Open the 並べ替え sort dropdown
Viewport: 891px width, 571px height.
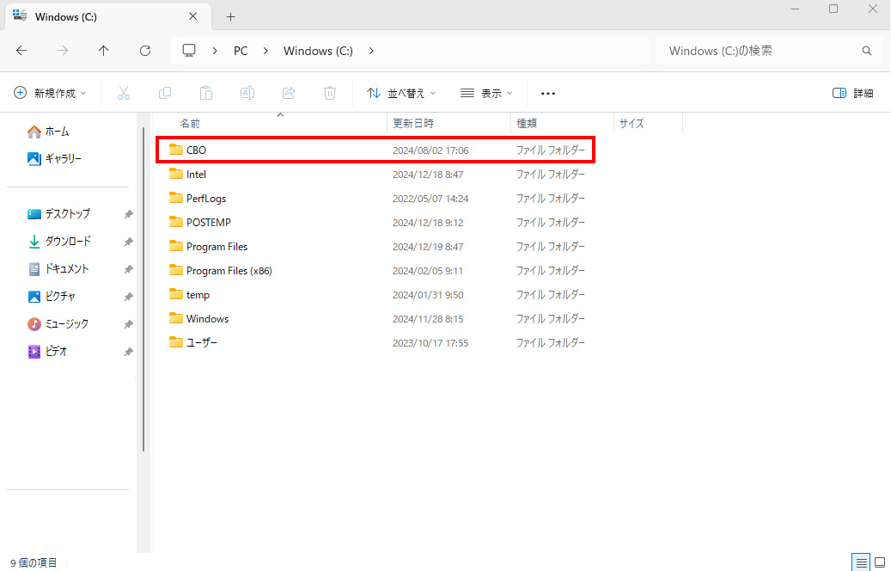(x=401, y=93)
